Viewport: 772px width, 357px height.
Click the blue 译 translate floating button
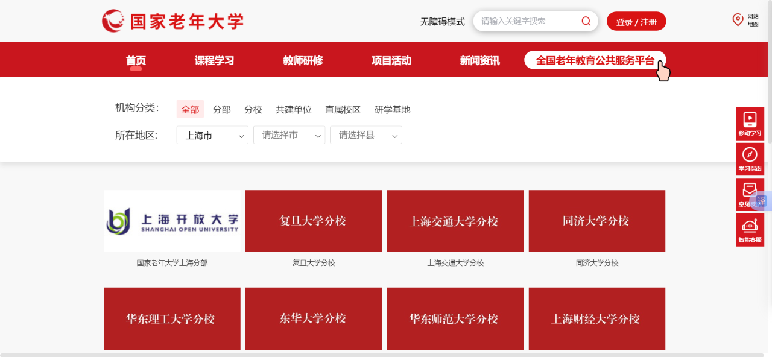(x=761, y=201)
